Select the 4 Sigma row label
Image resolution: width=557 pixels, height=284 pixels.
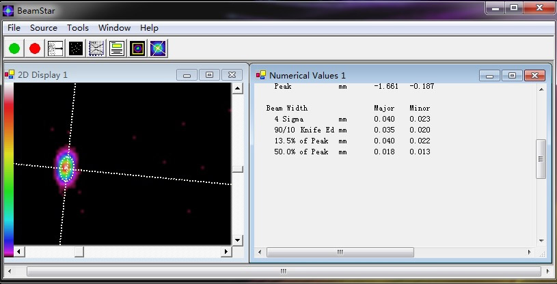click(x=289, y=119)
